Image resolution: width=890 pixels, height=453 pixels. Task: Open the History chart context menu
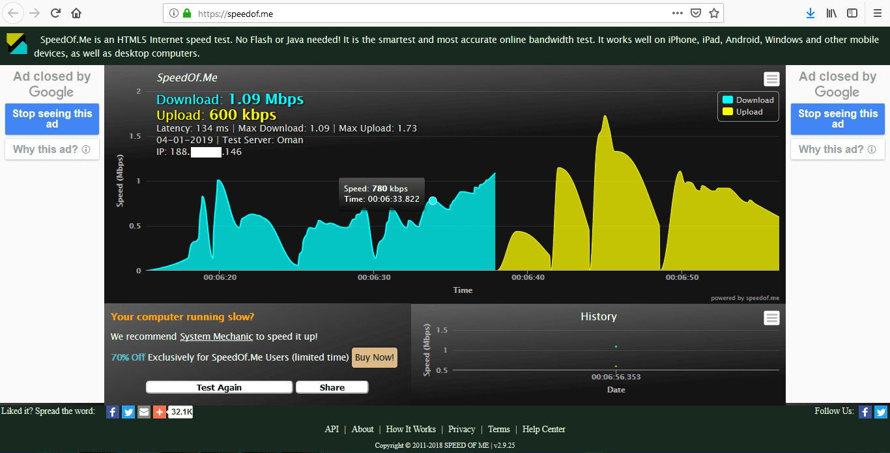click(772, 318)
